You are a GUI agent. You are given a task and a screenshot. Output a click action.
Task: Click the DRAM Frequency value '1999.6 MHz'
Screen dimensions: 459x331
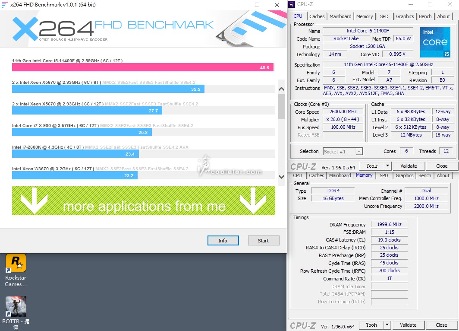tap(389, 224)
